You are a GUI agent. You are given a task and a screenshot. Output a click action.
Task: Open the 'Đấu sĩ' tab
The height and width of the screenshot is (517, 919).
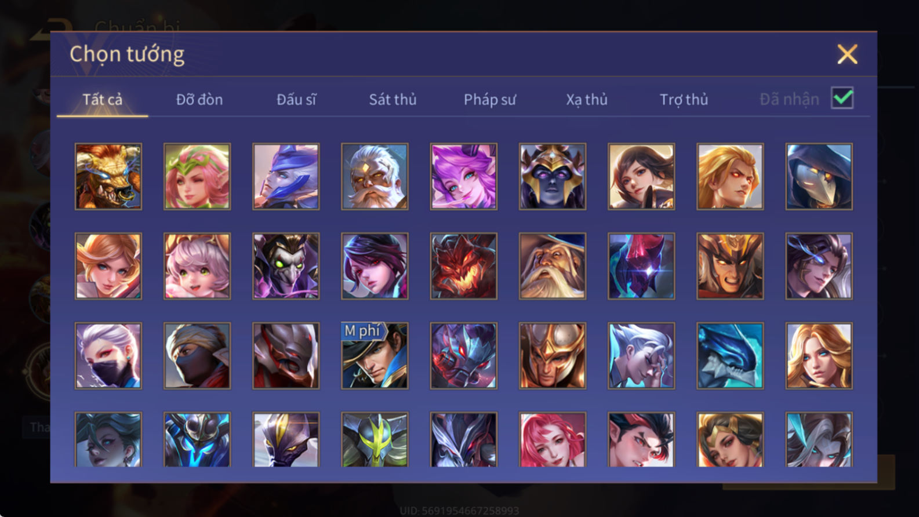[x=296, y=100]
